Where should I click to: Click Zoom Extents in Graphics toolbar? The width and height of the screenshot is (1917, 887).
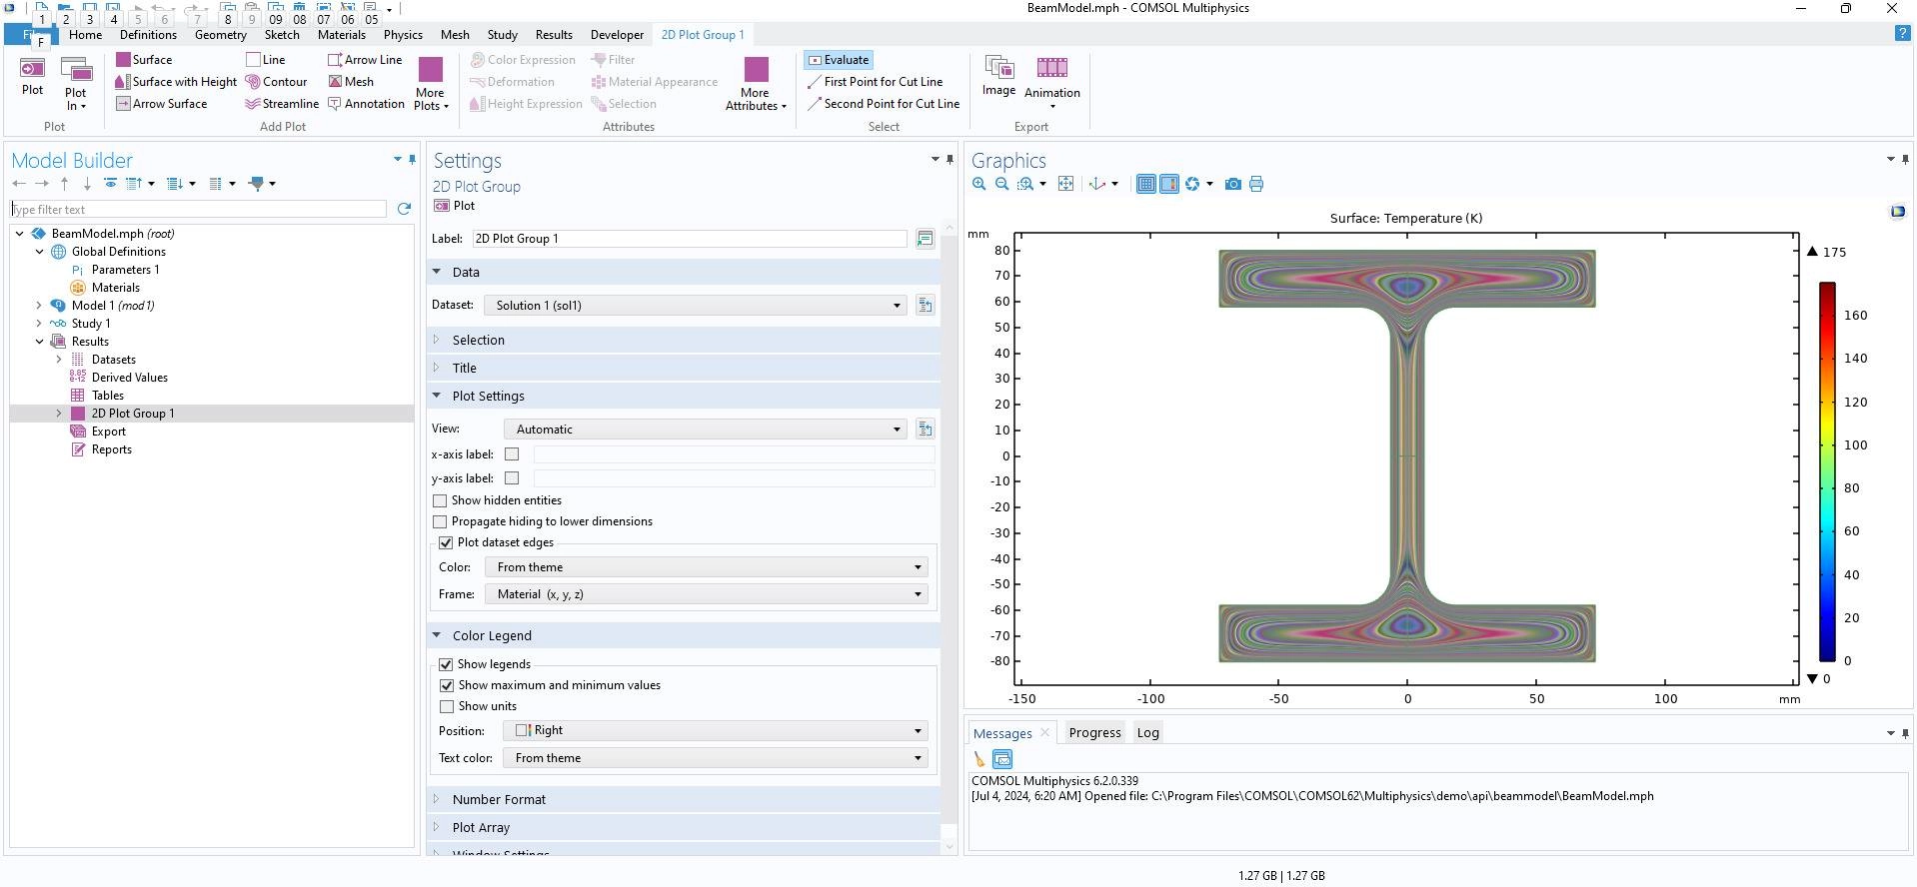click(x=1065, y=184)
